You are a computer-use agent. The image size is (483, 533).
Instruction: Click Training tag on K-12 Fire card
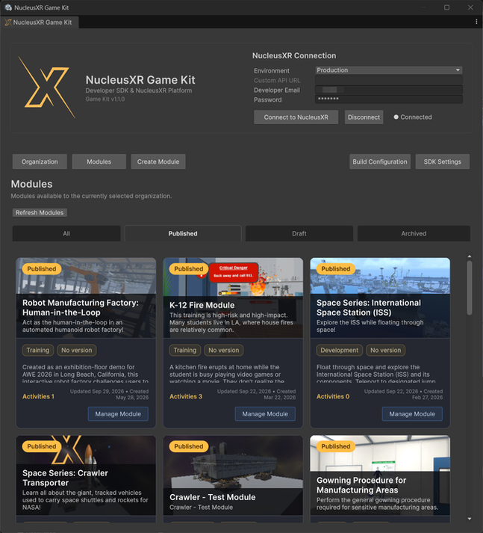click(x=185, y=350)
